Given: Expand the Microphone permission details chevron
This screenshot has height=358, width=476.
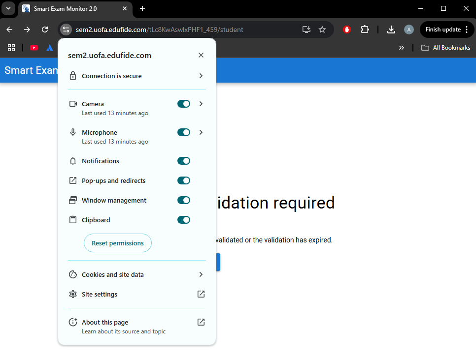Looking at the screenshot, I should pos(201,132).
